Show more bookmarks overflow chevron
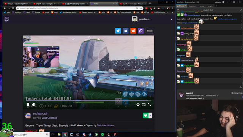 pos(172,12)
